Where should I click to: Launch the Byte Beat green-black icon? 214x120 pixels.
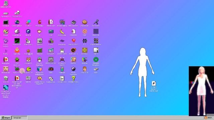point(17,41)
